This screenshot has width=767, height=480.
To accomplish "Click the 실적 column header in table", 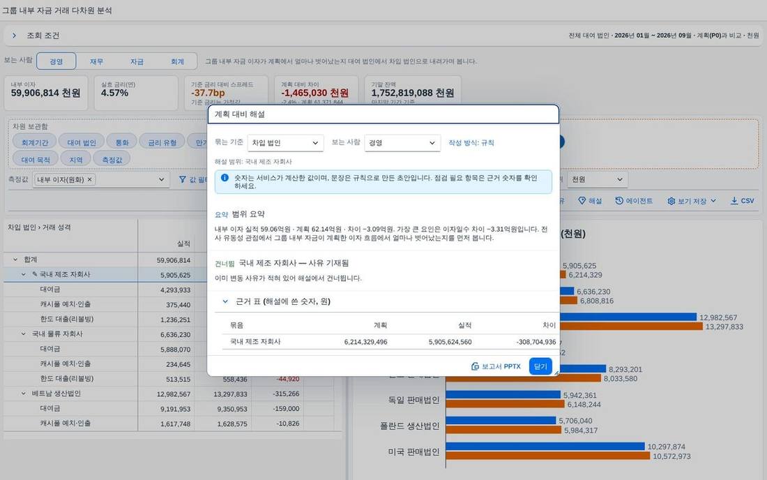I will point(183,243).
